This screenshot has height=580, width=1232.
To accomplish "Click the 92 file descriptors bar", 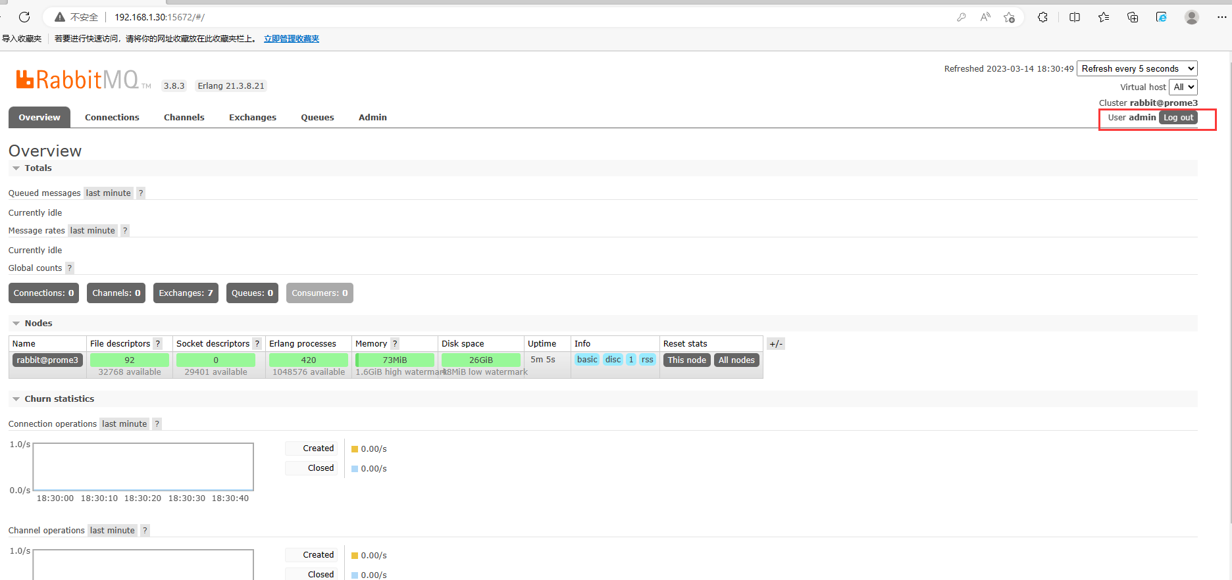I will 130,360.
